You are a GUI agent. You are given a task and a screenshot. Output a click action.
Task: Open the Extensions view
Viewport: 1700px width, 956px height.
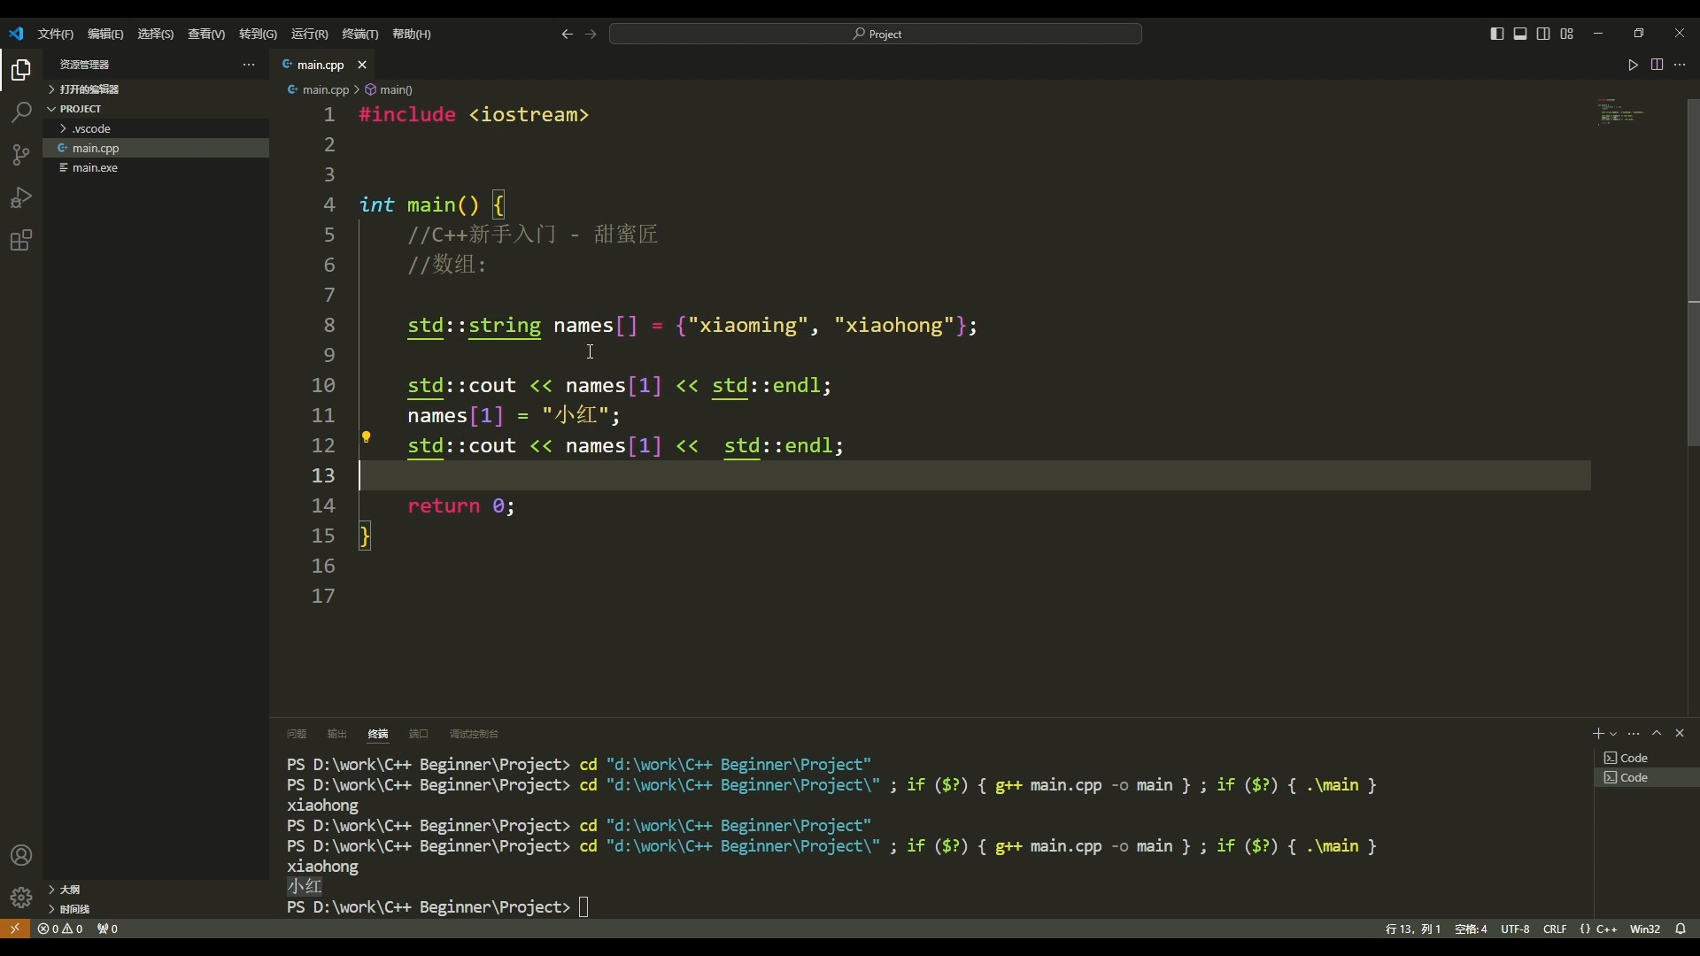coord(20,240)
